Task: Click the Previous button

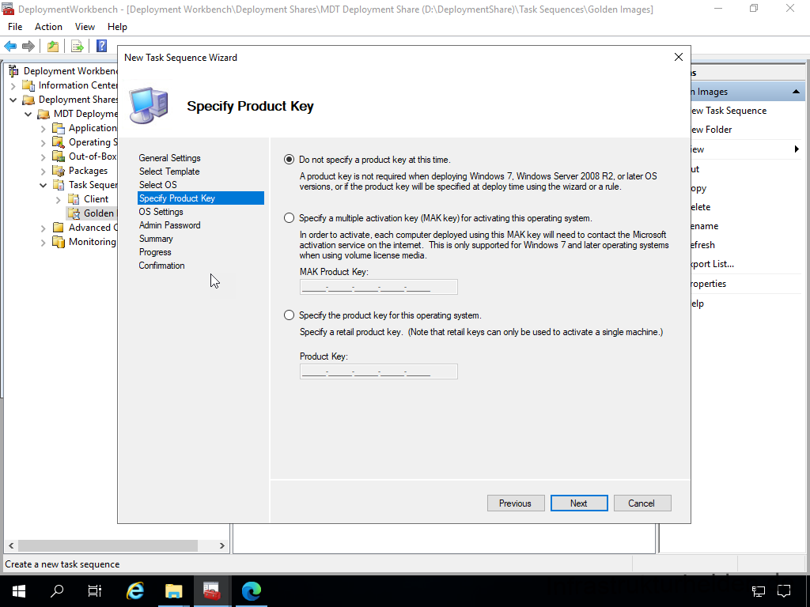Action: [515, 503]
